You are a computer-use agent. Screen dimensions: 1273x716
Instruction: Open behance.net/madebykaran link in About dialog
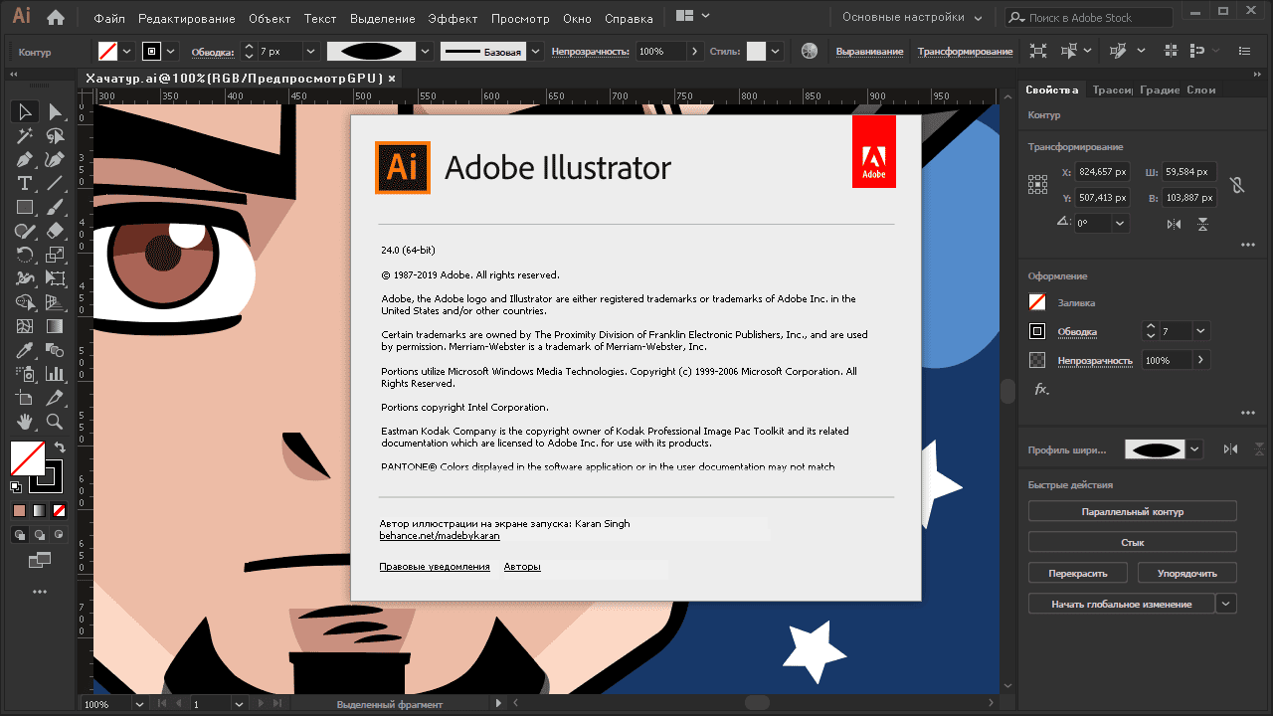[440, 535]
